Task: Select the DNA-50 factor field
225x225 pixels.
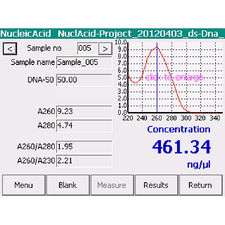Action: pyautogui.click(x=84, y=80)
